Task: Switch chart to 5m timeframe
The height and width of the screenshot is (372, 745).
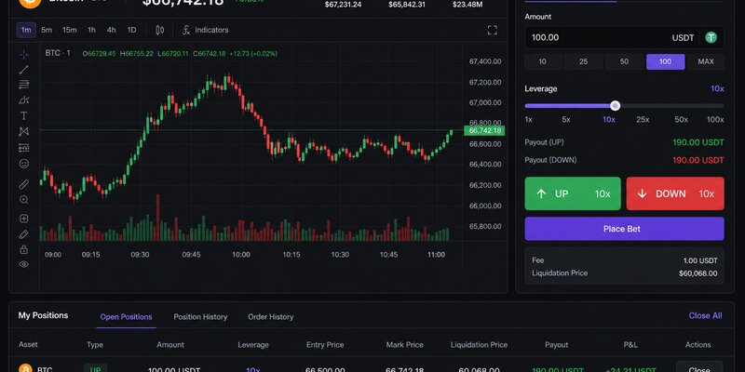Action: pos(47,30)
